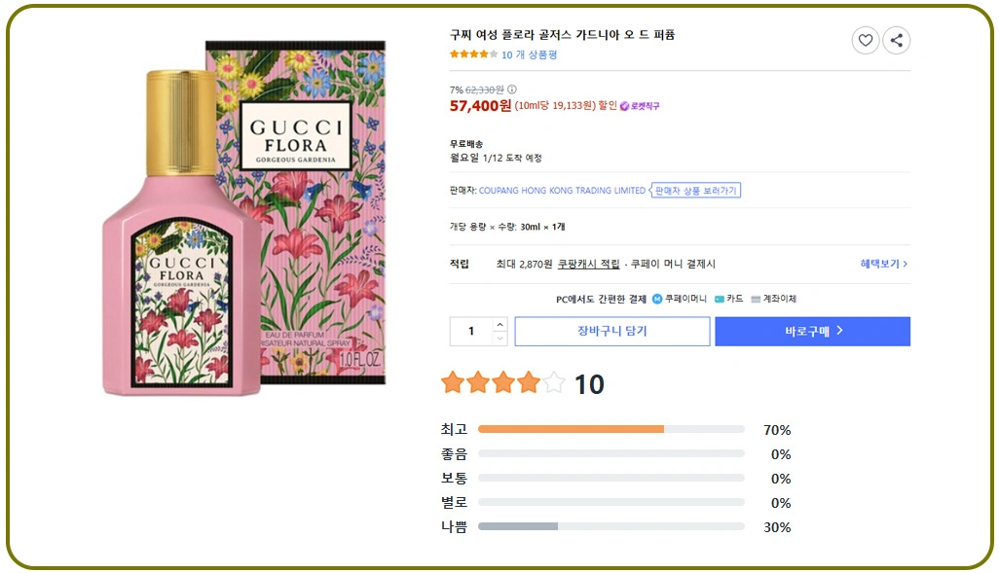Add to cart with 장바구니 담기
Screen dimensions: 999x573
[611, 331]
